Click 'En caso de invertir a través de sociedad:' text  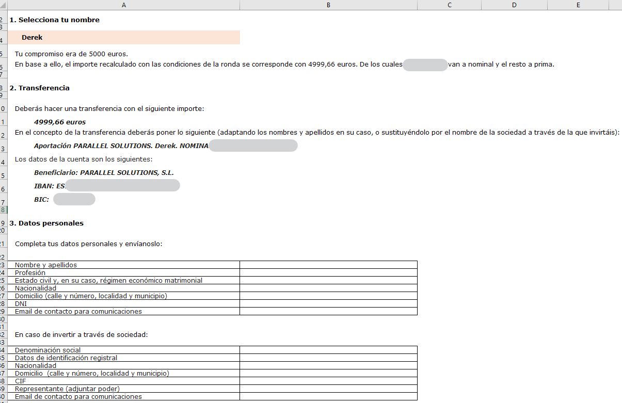click(x=82, y=335)
